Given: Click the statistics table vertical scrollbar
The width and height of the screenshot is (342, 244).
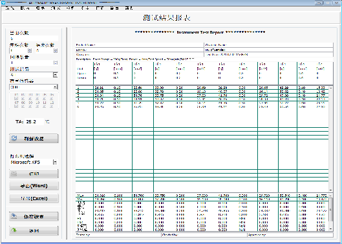Looking at the screenshot, I should (x=330, y=212).
